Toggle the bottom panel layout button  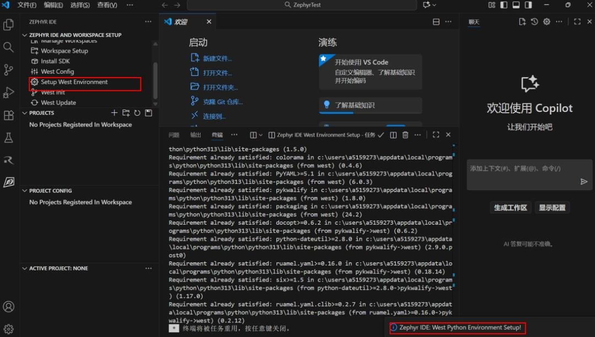tap(516, 5)
